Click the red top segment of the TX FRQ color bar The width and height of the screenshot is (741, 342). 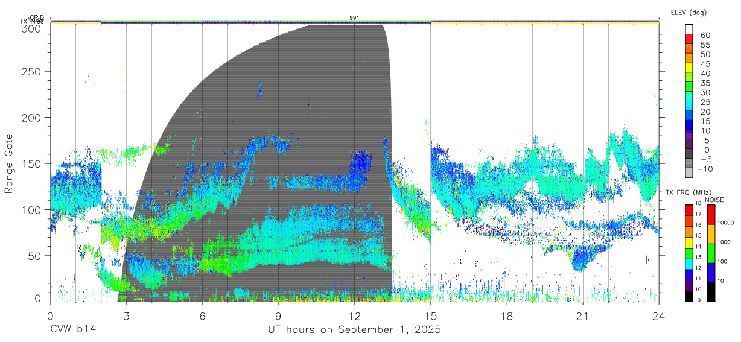click(689, 210)
